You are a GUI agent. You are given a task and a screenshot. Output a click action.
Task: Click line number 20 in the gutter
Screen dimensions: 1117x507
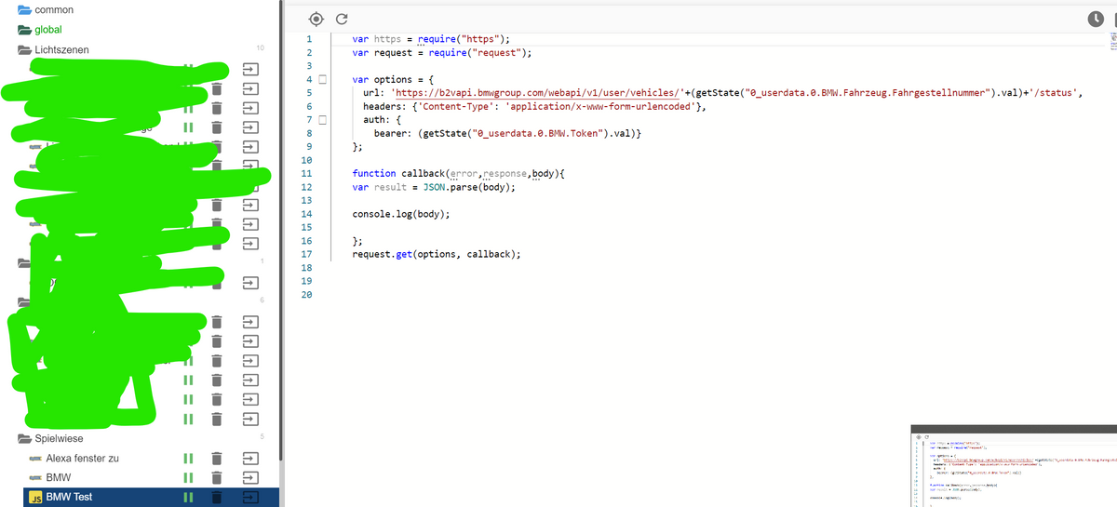click(306, 295)
